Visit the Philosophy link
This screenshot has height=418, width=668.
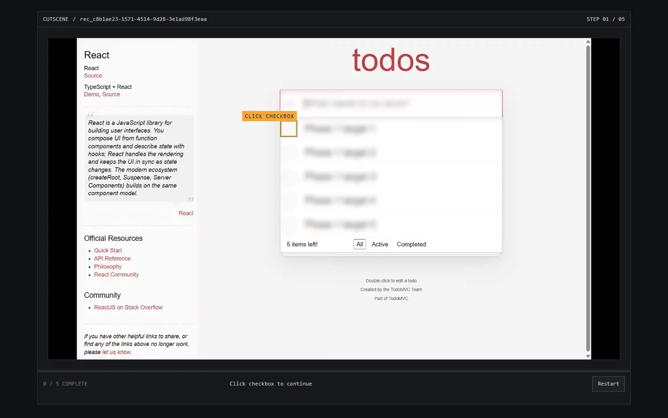click(x=108, y=267)
